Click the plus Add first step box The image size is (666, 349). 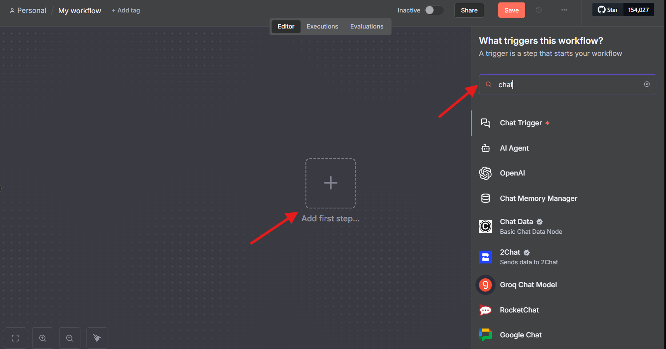tap(331, 183)
